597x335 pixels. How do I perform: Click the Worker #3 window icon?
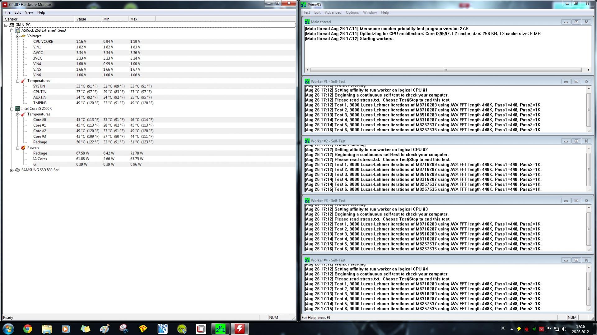point(307,201)
